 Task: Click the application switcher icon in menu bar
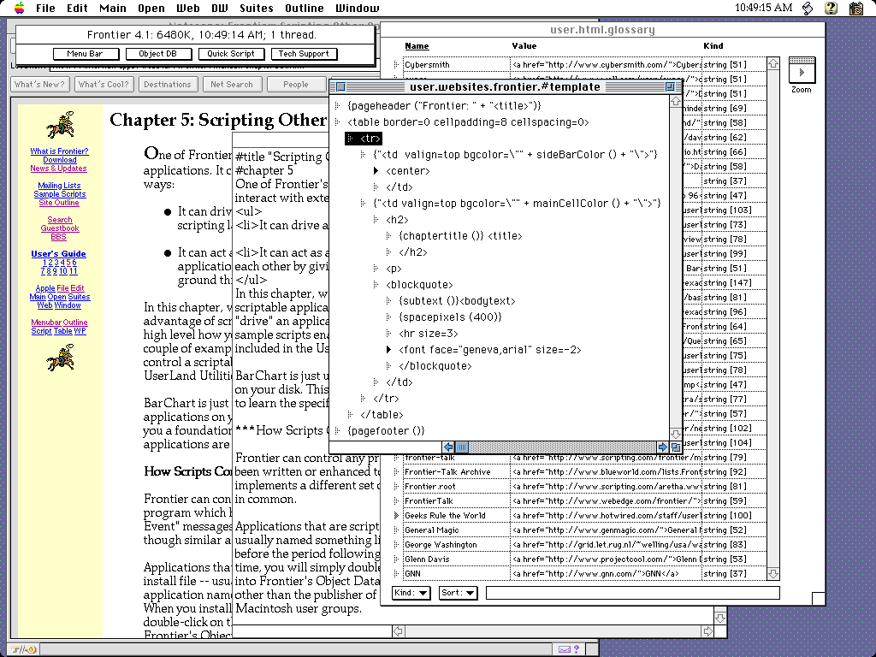(x=856, y=9)
